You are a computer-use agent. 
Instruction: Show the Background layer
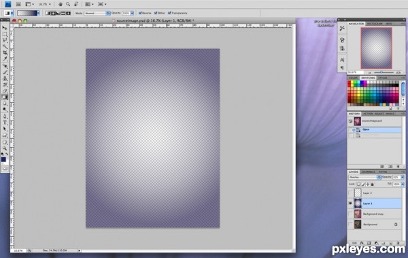tap(350, 225)
